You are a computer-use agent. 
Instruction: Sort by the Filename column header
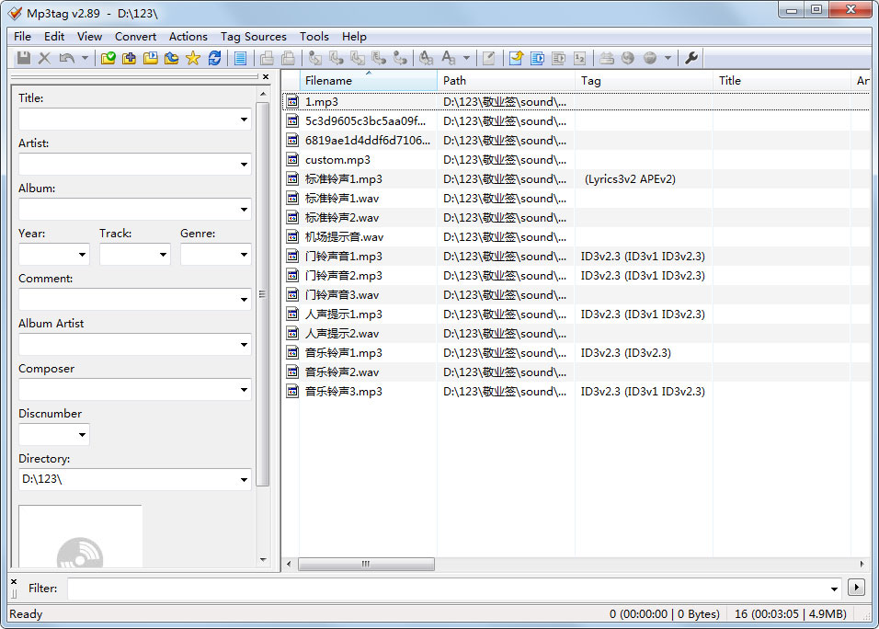(368, 81)
